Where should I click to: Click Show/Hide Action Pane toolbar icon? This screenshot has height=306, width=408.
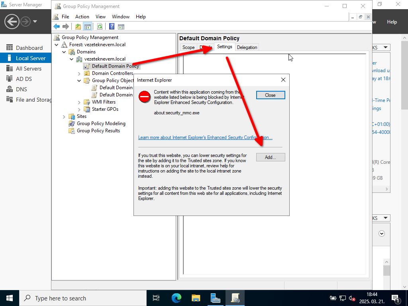click(x=121, y=27)
